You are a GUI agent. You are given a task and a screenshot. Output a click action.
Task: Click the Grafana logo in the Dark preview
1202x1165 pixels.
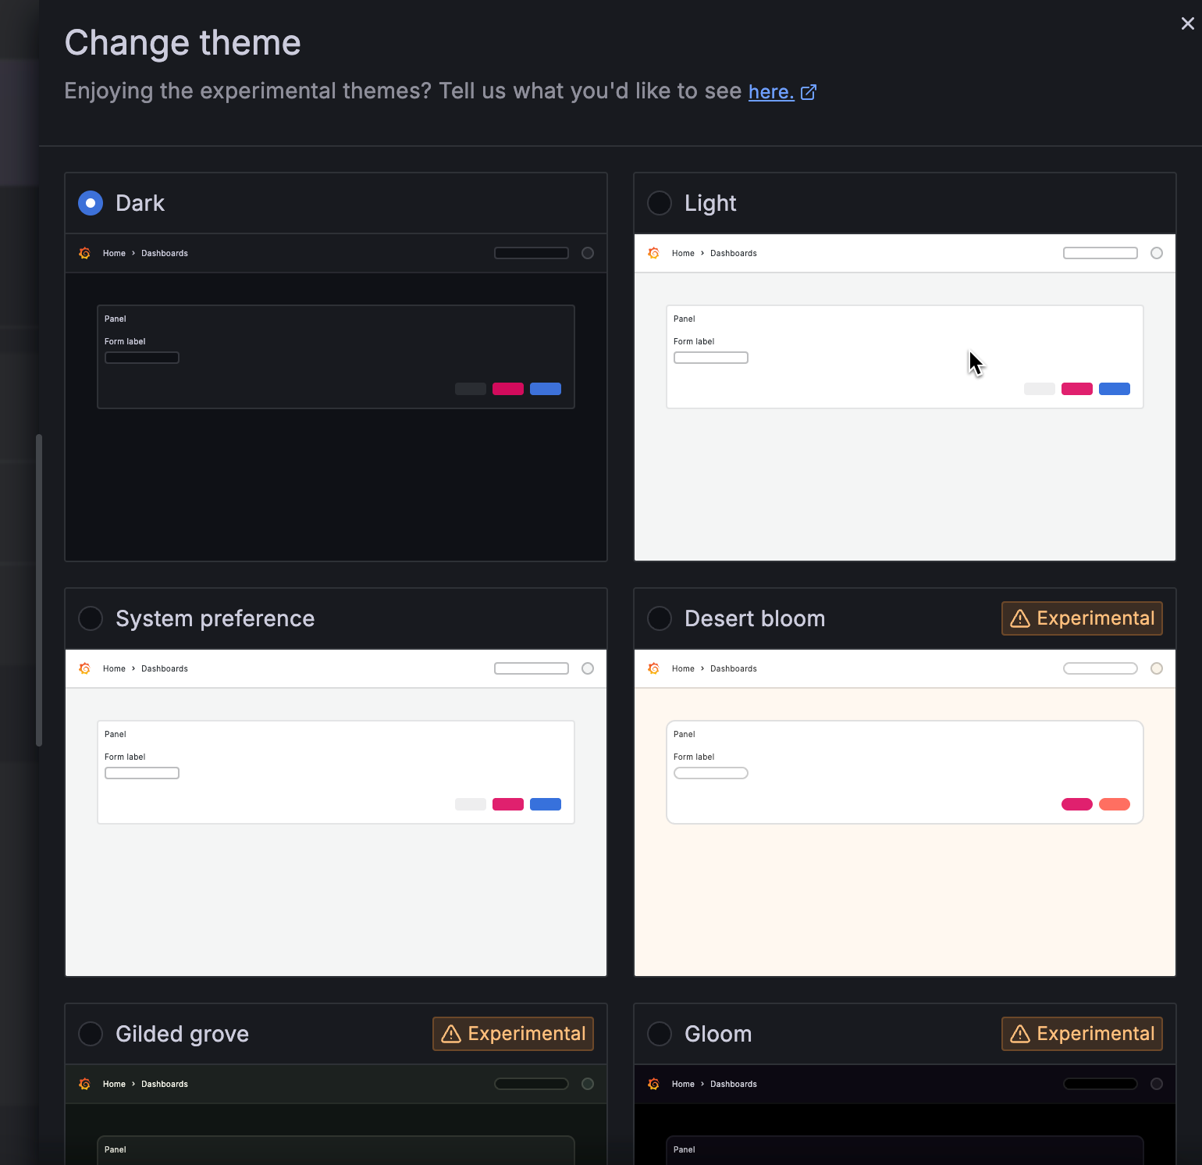coord(84,253)
